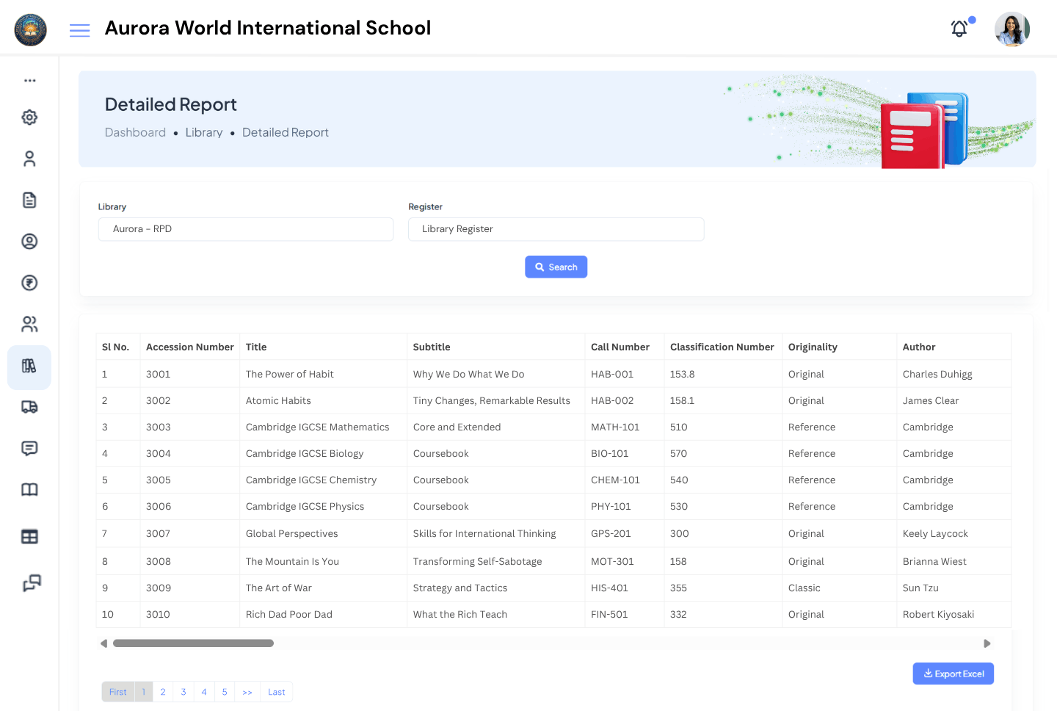Viewport: 1057px width, 711px height.
Task: Open the Fees rupee icon in the sidebar
Action: 29,283
